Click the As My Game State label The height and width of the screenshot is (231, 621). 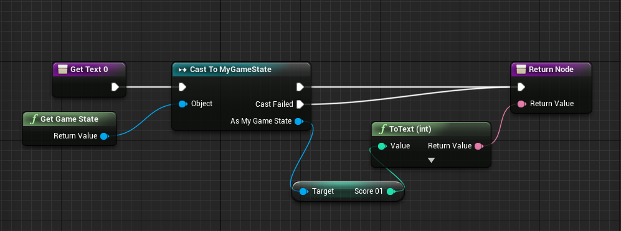click(x=261, y=121)
